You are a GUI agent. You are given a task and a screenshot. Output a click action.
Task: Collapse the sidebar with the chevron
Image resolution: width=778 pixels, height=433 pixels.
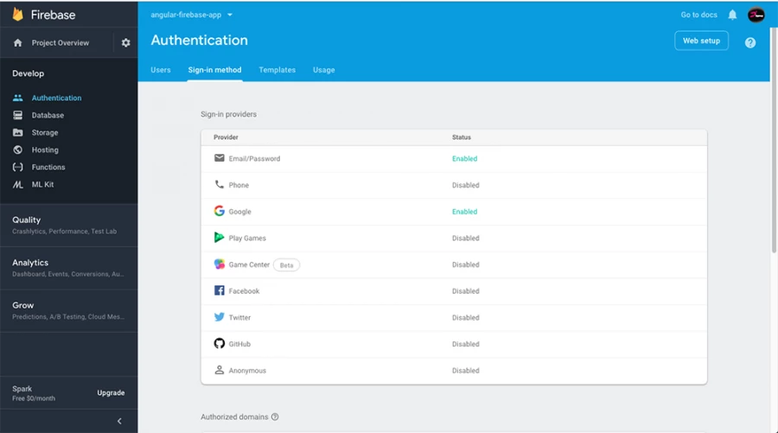[119, 421]
